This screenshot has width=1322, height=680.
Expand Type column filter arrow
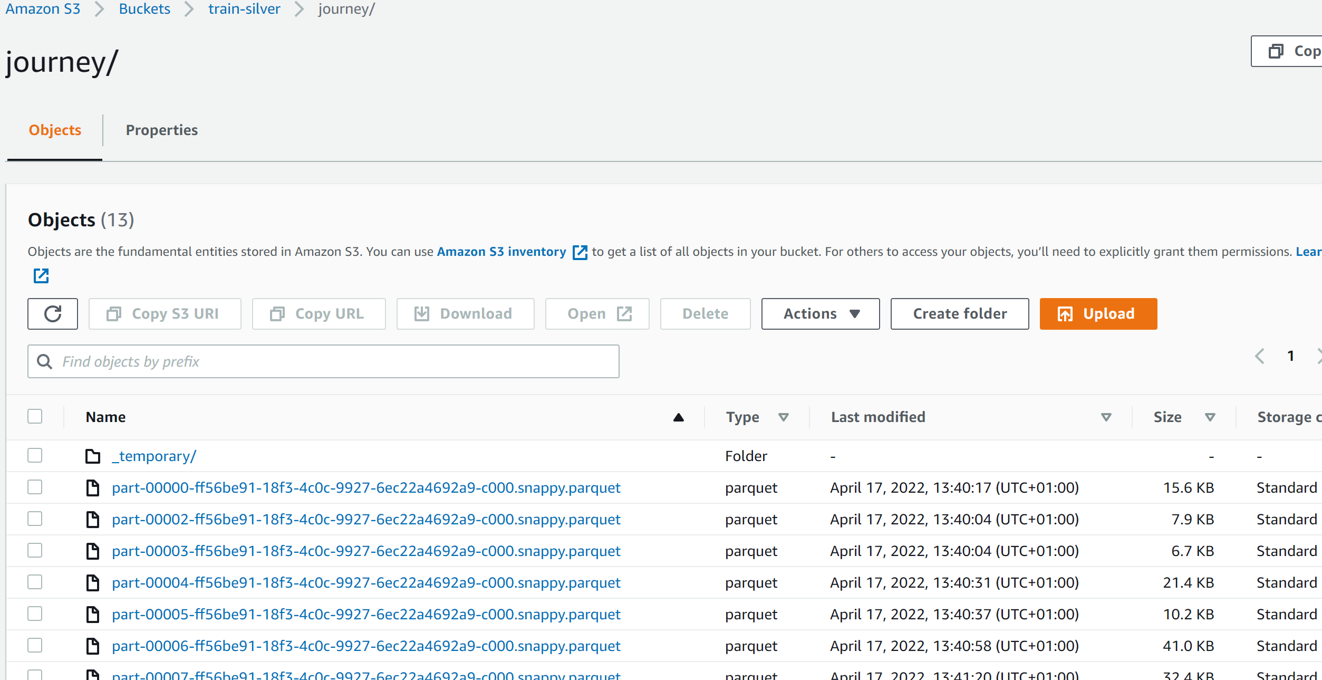[x=784, y=417]
